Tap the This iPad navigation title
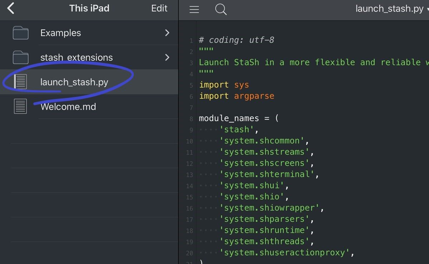This screenshot has height=264, width=429. [x=89, y=8]
